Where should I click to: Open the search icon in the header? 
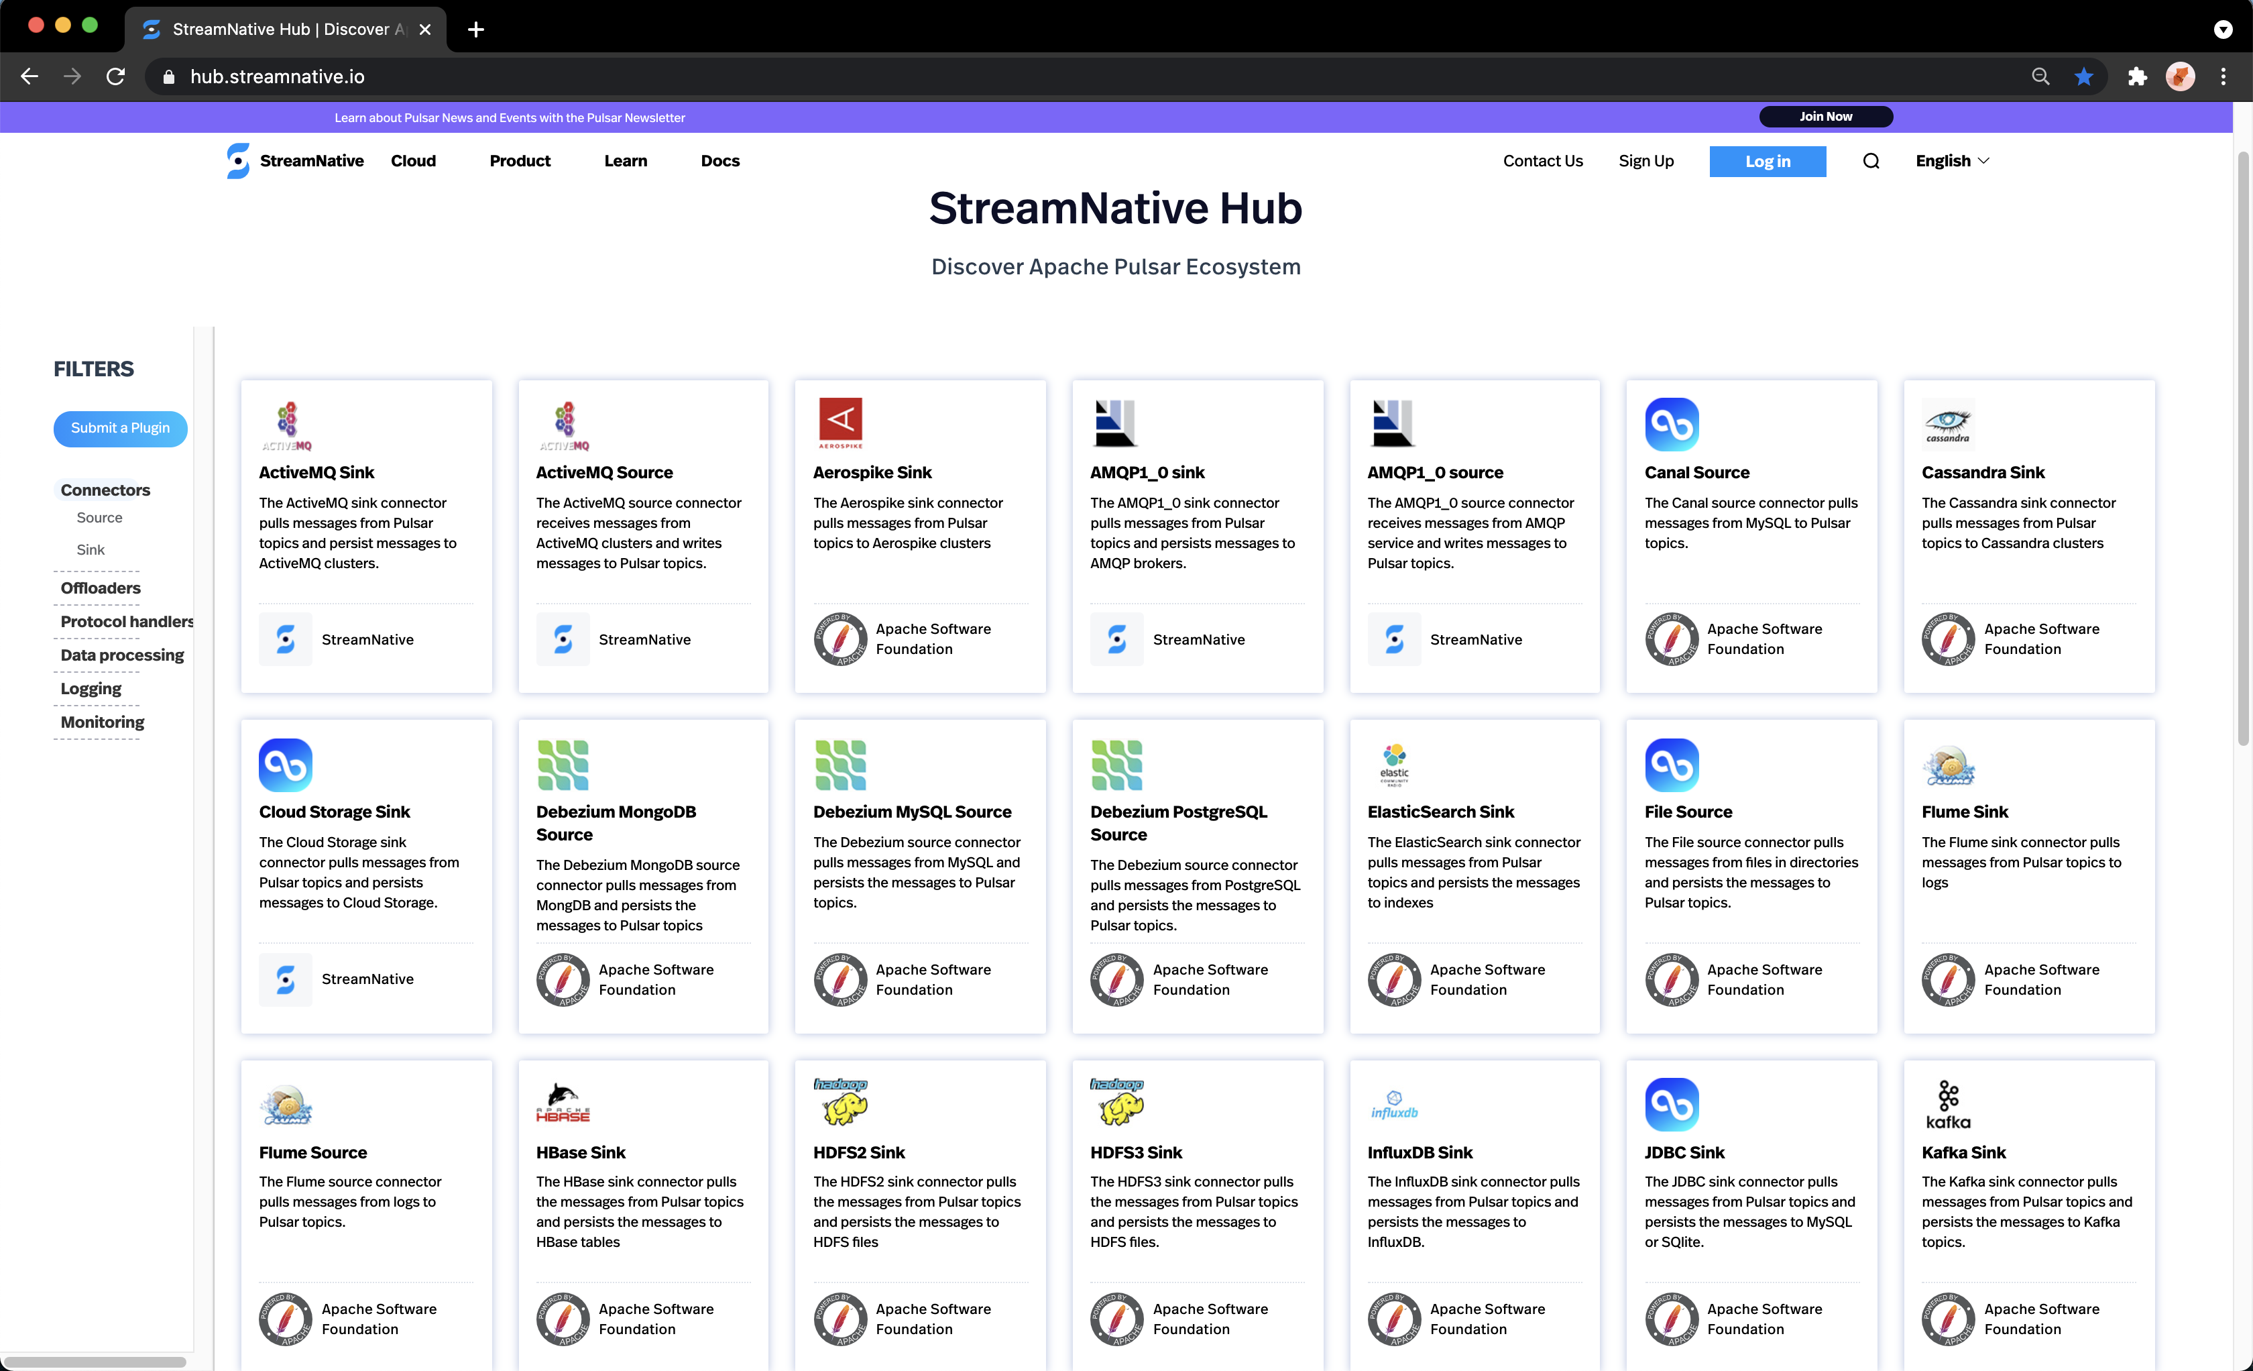(1870, 161)
